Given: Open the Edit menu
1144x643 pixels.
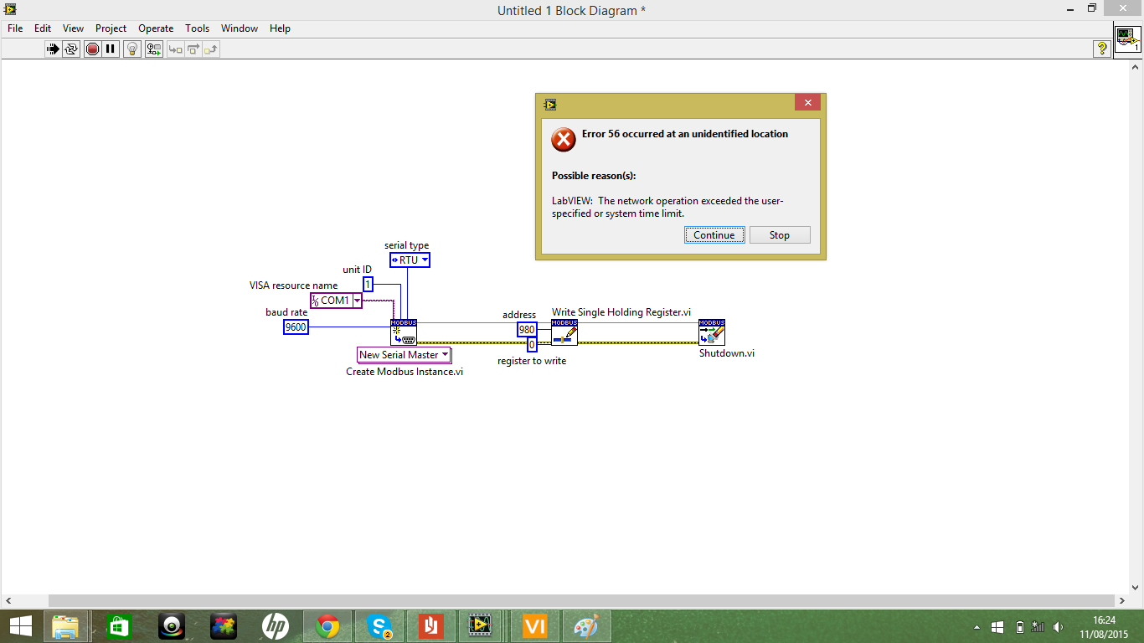Looking at the screenshot, I should [x=43, y=28].
